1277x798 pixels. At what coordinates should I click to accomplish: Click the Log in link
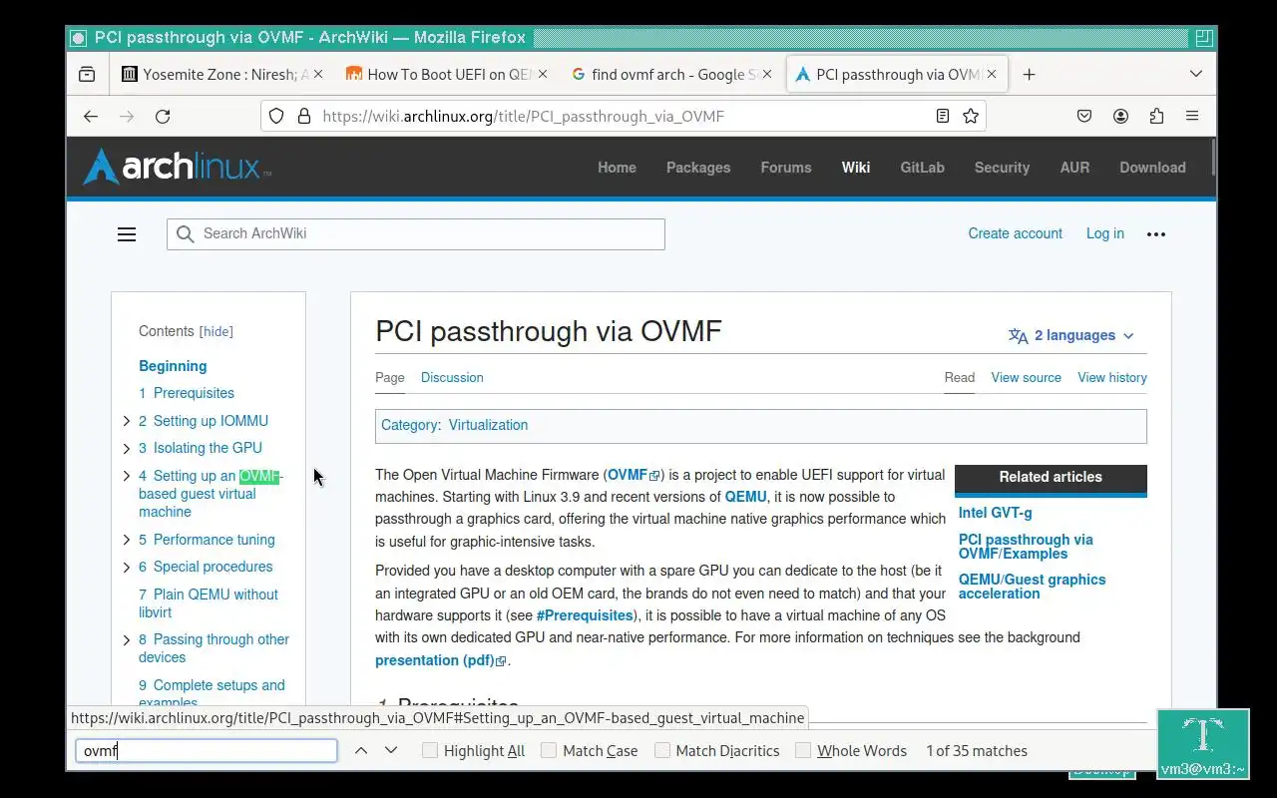click(1104, 233)
